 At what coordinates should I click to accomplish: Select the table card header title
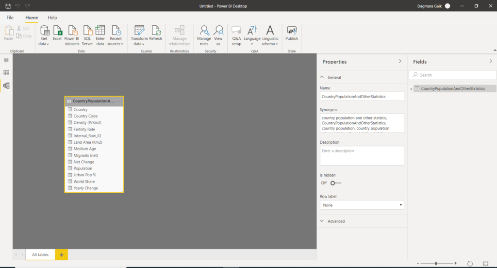pyautogui.click(x=93, y=101)
